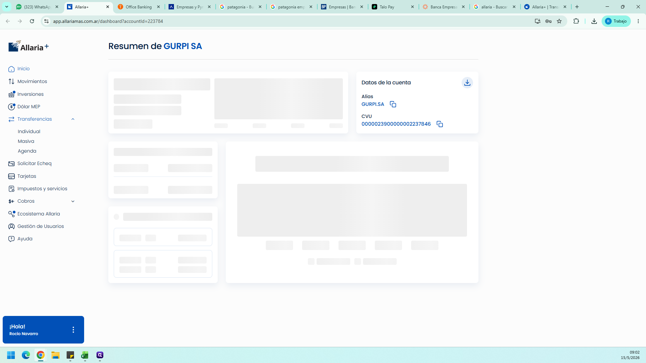Install app icon in address bar

(x=537, y=21)
